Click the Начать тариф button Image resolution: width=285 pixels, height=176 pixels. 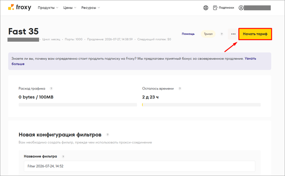(255, 34)
